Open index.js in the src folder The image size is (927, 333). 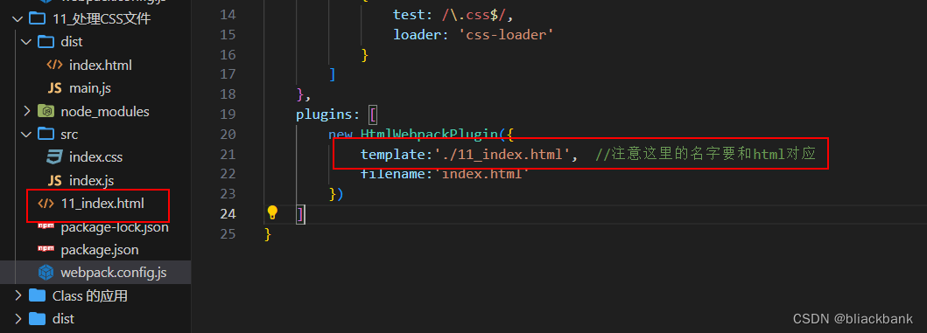point(92,180)
